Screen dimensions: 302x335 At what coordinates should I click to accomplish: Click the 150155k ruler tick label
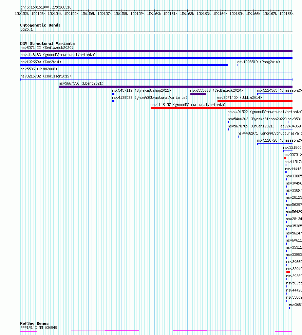coord(71,14)
